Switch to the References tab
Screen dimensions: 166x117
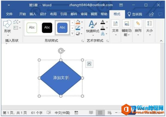tap(64, 14)
